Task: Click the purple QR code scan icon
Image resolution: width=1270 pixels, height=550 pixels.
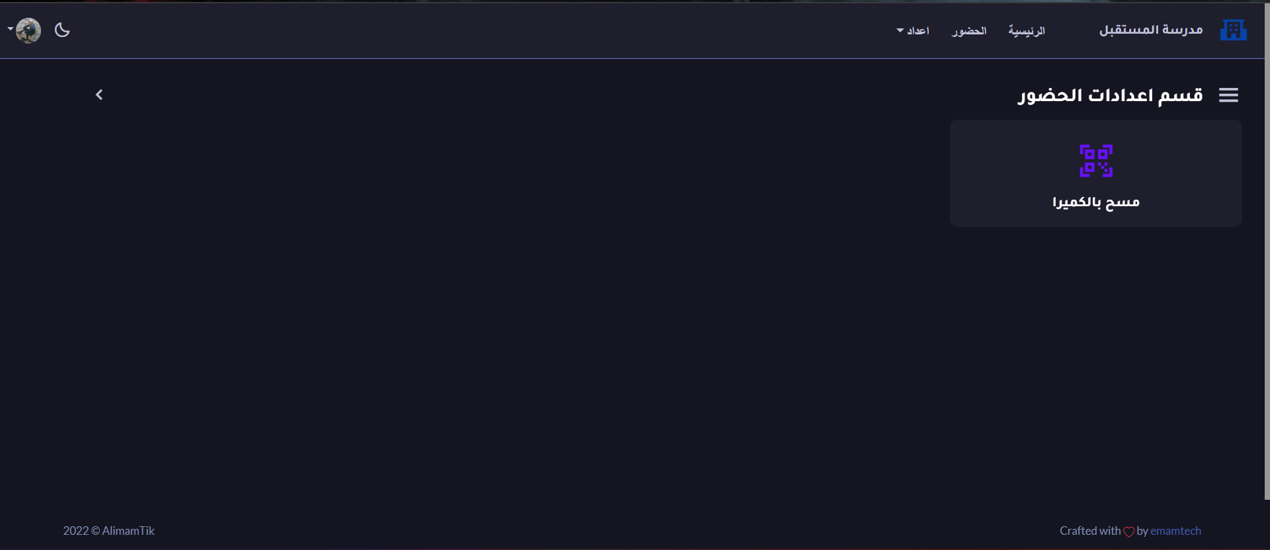Action: click(1096, 161)
